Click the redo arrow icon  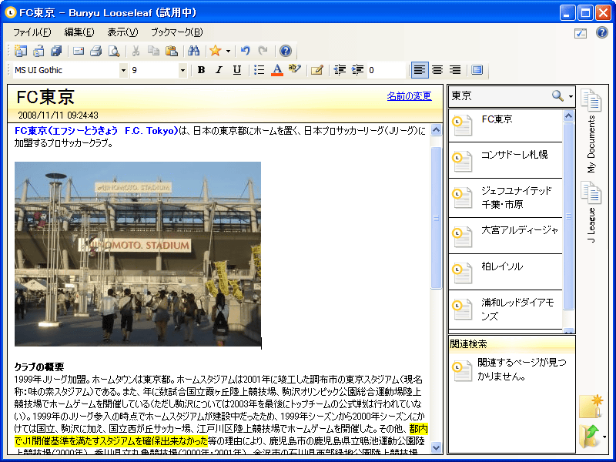(263, 51)
